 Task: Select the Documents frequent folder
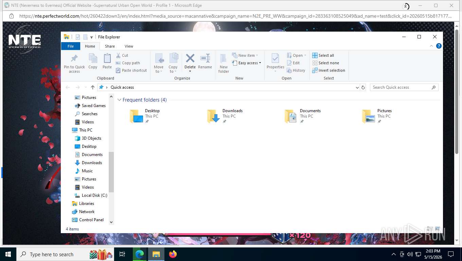click(x=303, y=116)
